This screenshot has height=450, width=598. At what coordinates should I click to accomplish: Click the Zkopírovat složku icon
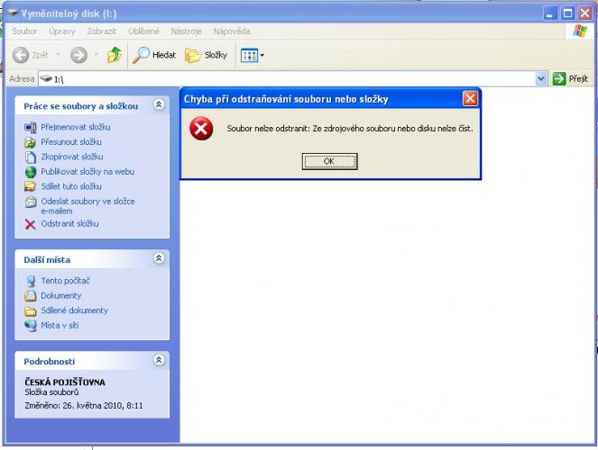pos(30,157)
